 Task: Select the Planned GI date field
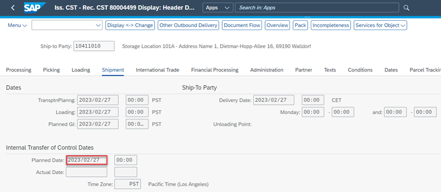pyautogui.click(x=98, y=124)
